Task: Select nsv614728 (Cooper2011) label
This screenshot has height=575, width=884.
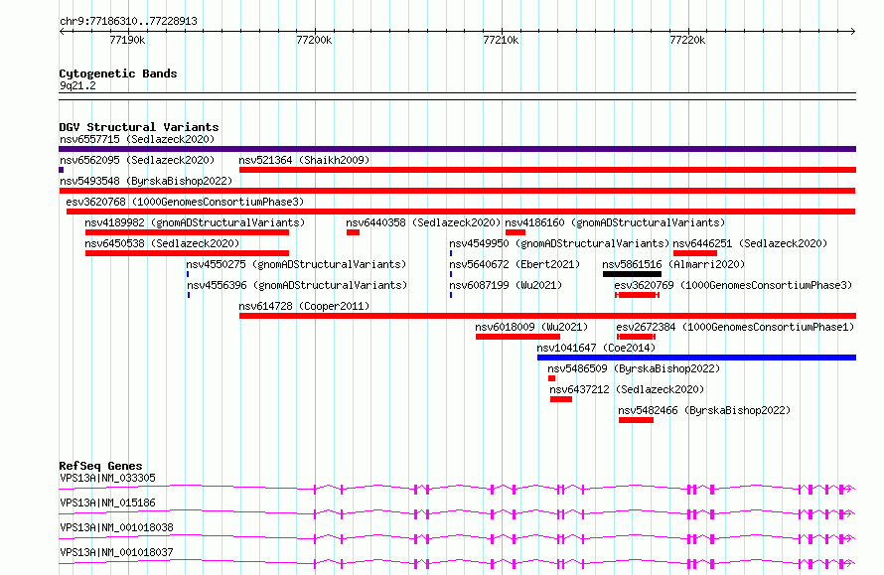Action: click(305, 306)
